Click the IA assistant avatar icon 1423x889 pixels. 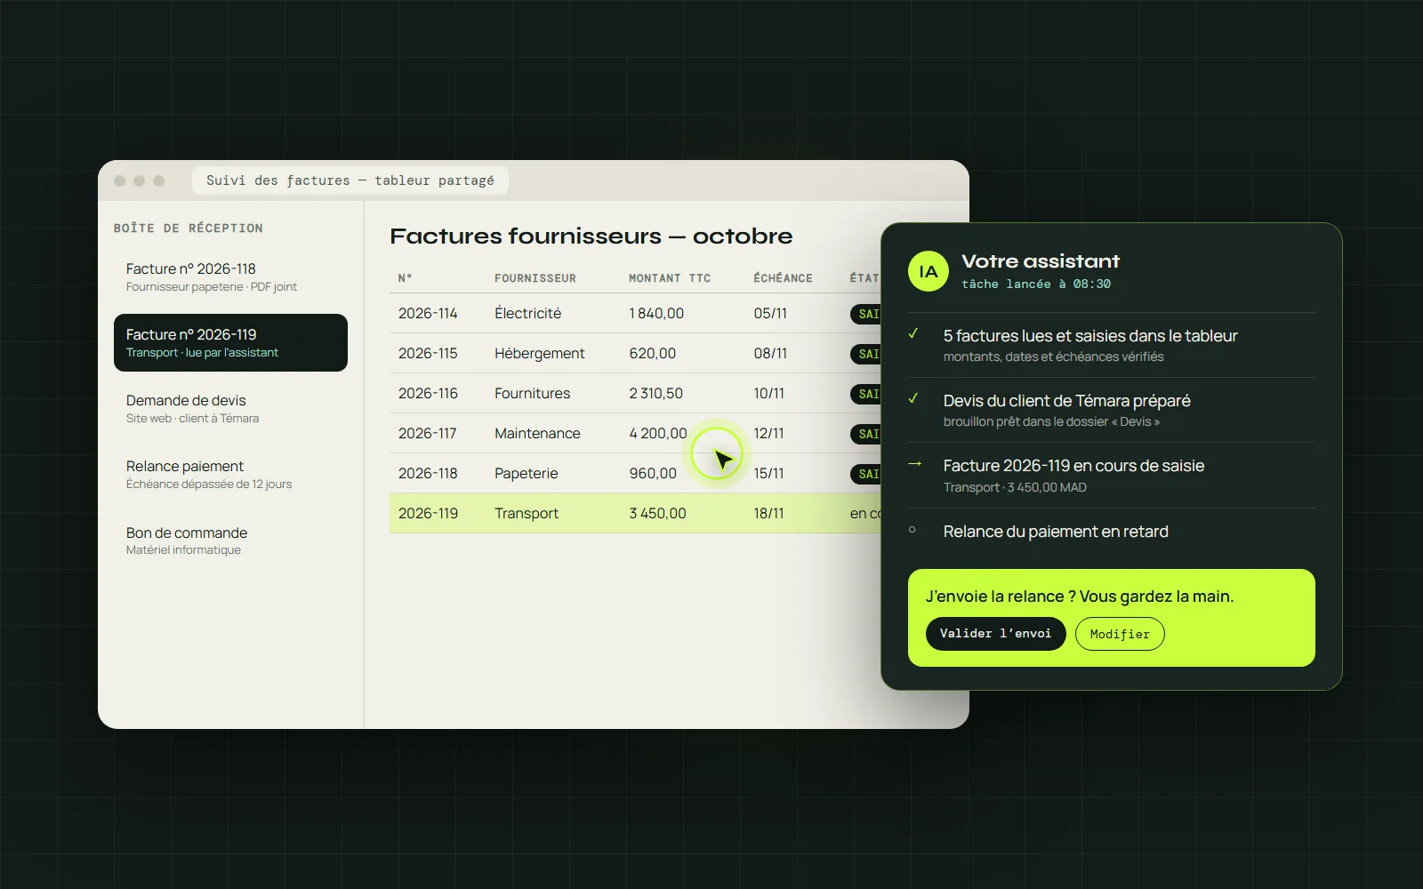coord(929,271)
